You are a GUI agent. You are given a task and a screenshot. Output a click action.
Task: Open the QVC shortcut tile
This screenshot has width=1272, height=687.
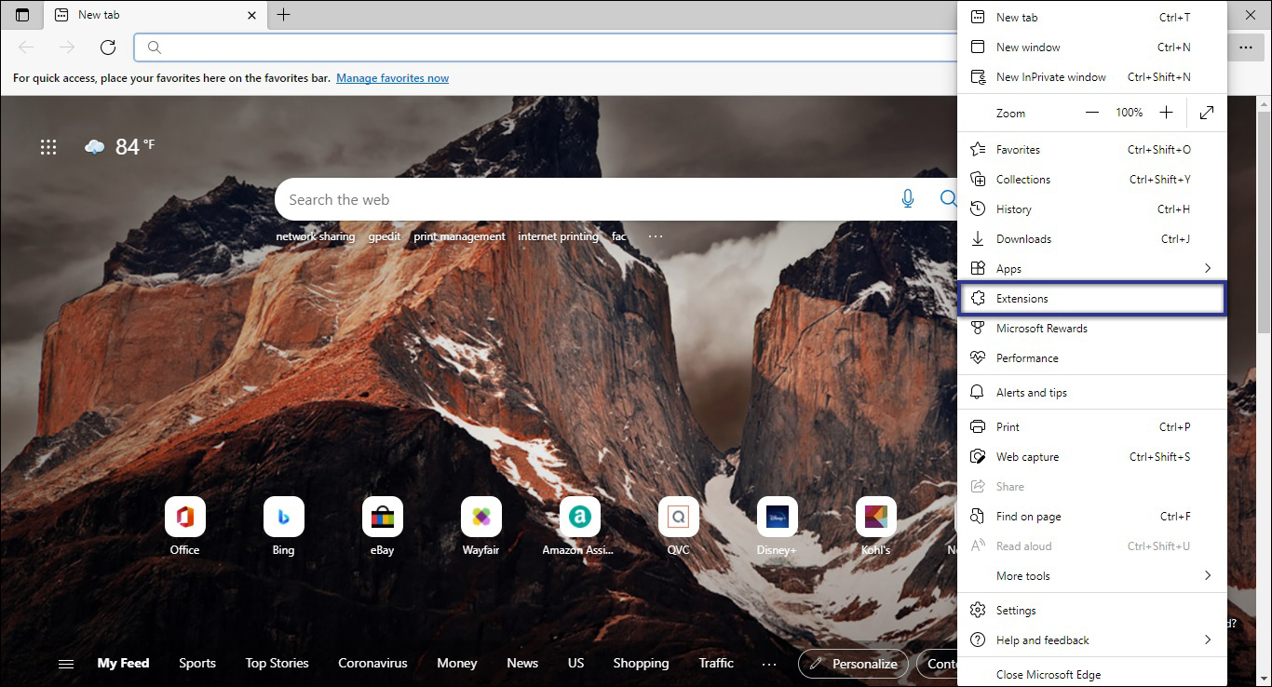(678, 516)
